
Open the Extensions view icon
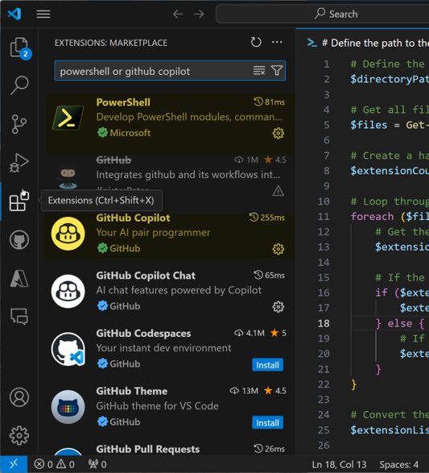19,201
